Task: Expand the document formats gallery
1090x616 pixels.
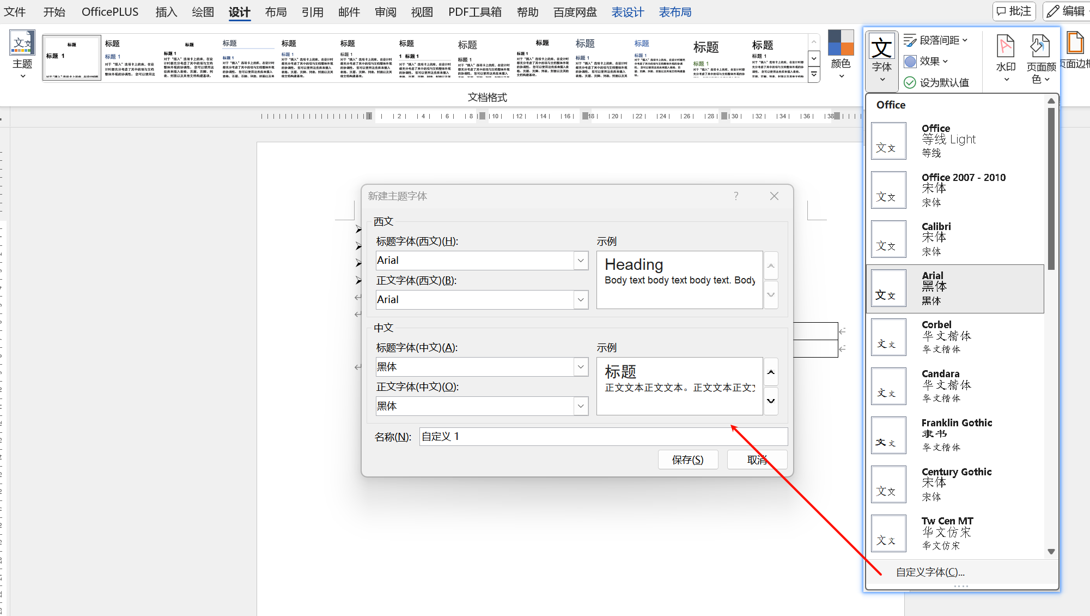Action: pyautogui.click(x=814, y=74)
